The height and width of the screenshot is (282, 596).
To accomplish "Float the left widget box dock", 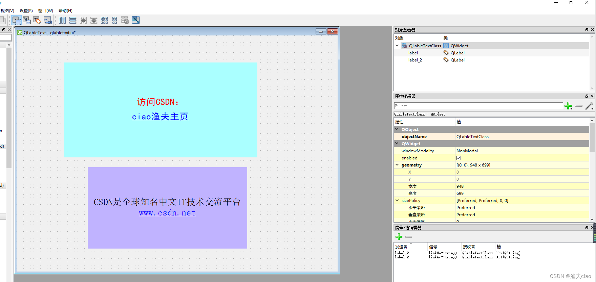I will [4, 30].
